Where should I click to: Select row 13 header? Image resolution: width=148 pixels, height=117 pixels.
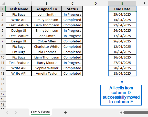(x=3, y=73)
